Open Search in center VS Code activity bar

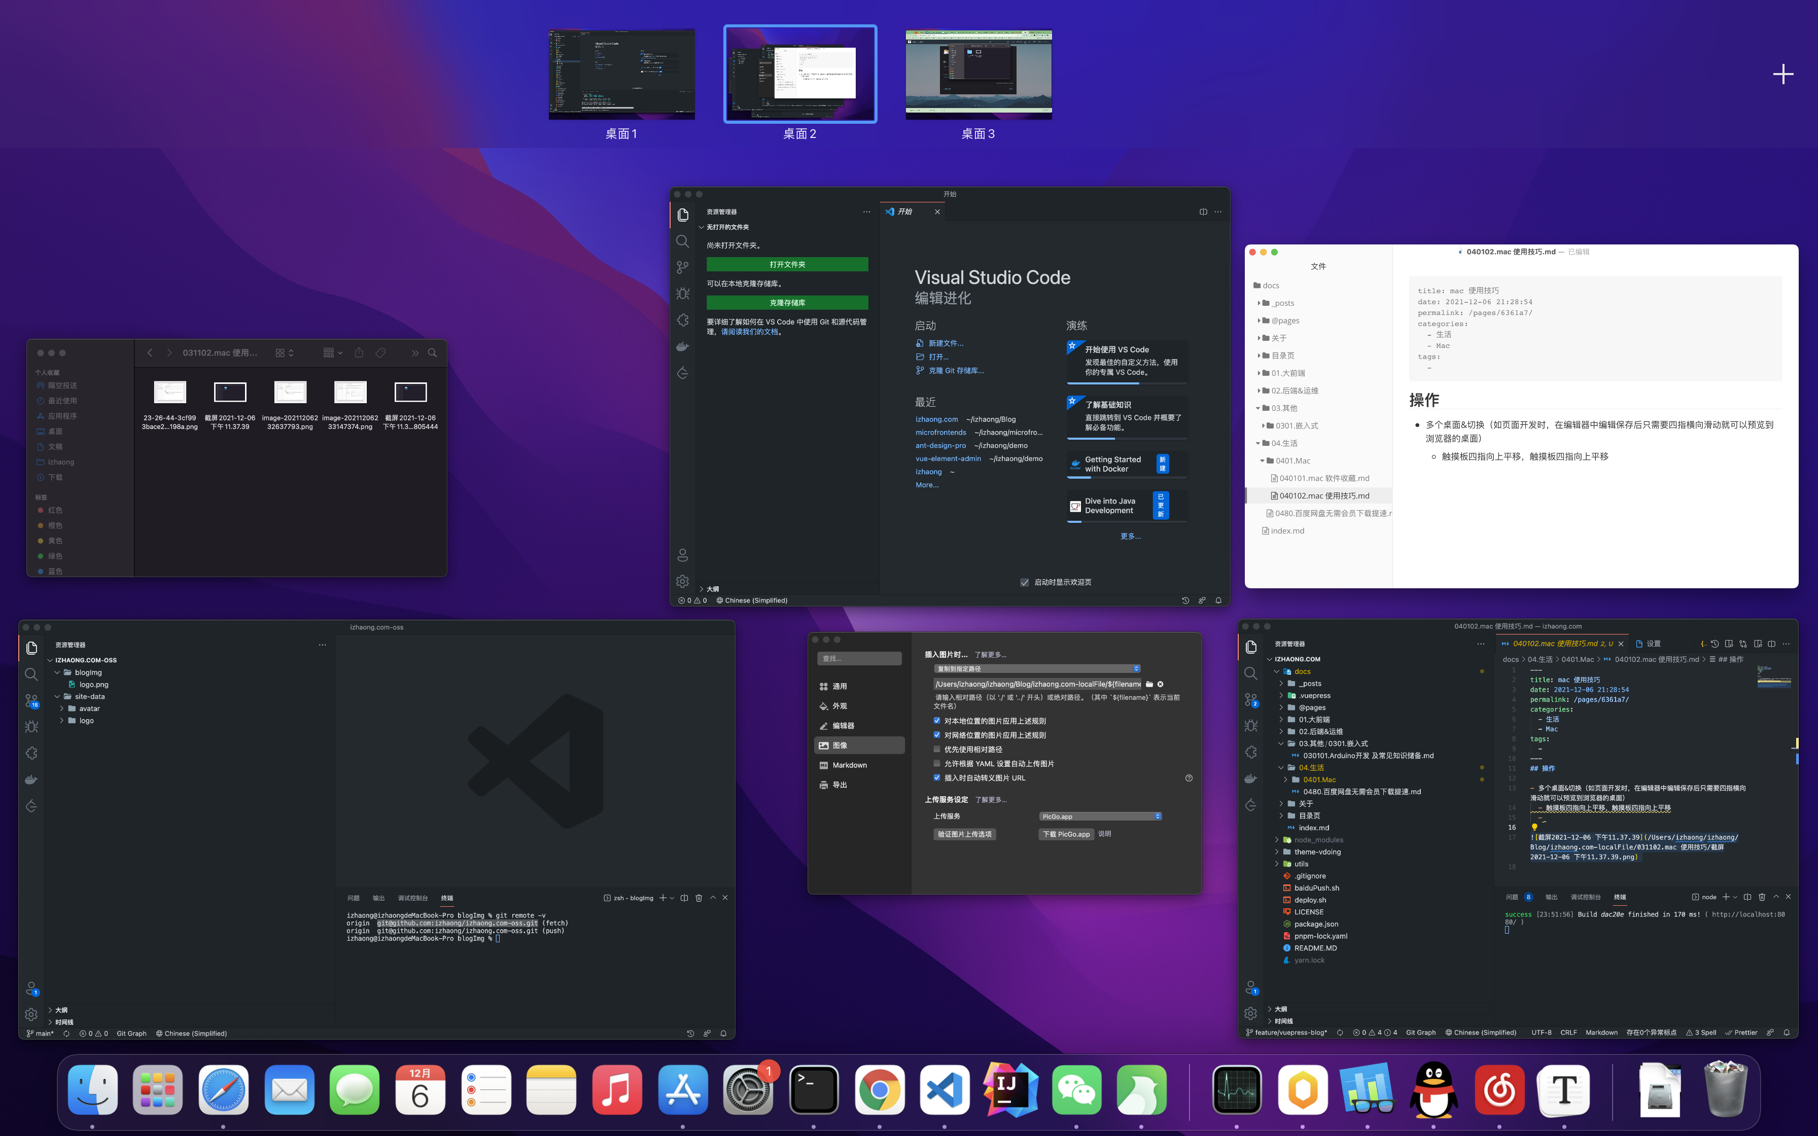coord(682,241)
